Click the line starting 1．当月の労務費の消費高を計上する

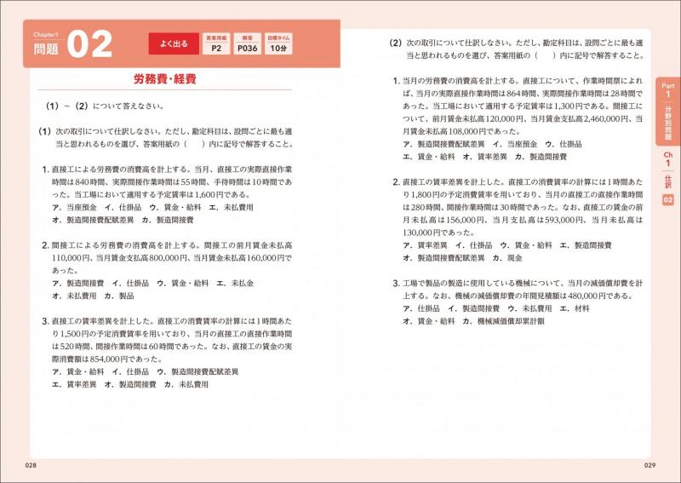518,80
